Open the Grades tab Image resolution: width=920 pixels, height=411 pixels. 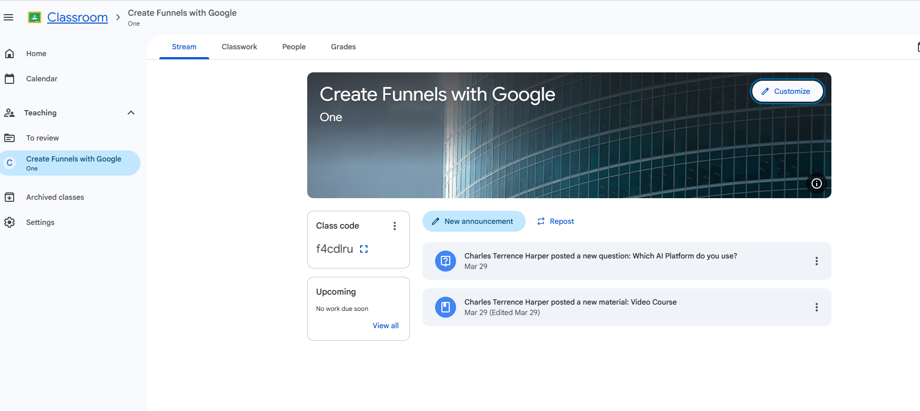pyautogui.click(x=343, y=47)
